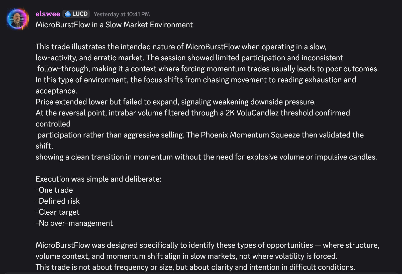Click the "-One trade" list line
This screenshot has height=274, width=402.
coord(54,190)
